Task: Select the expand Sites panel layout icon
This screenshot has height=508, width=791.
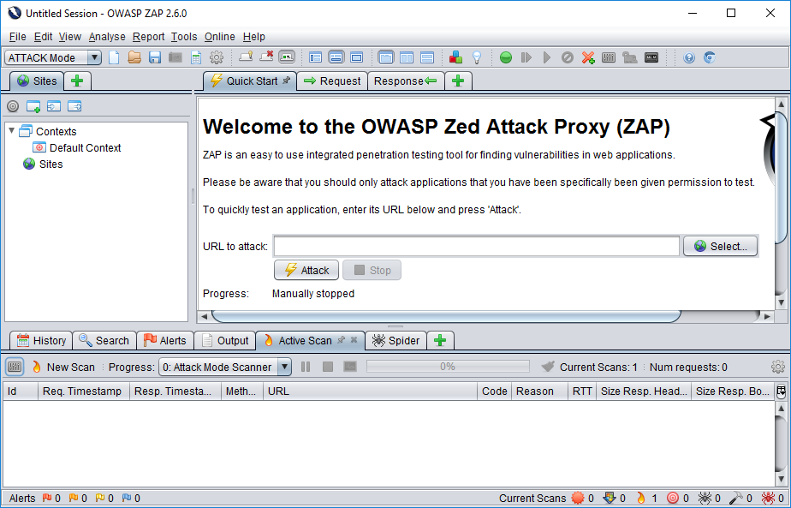Action: tap(315, 57)
